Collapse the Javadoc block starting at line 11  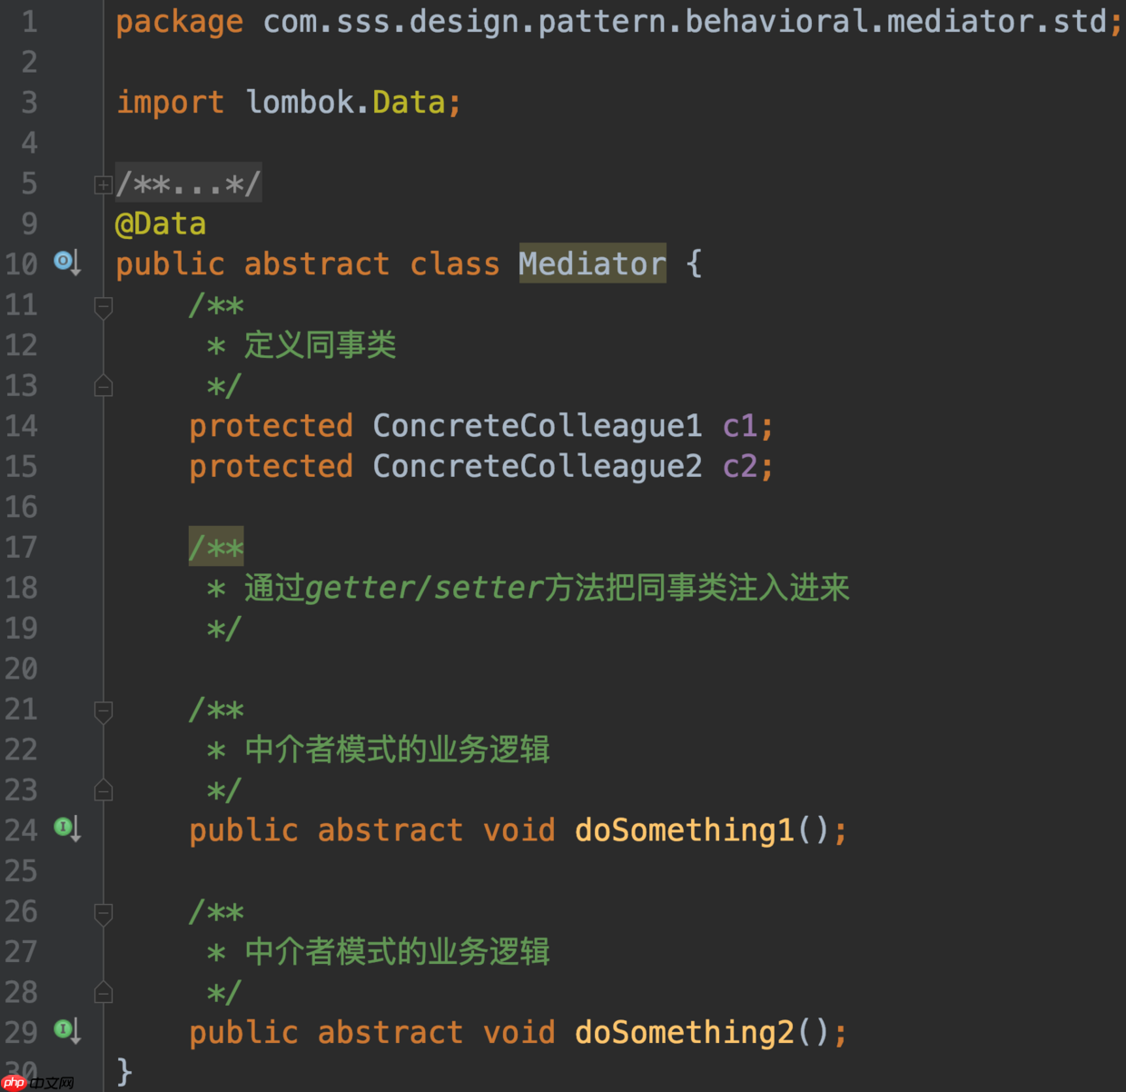click(103, 306)
